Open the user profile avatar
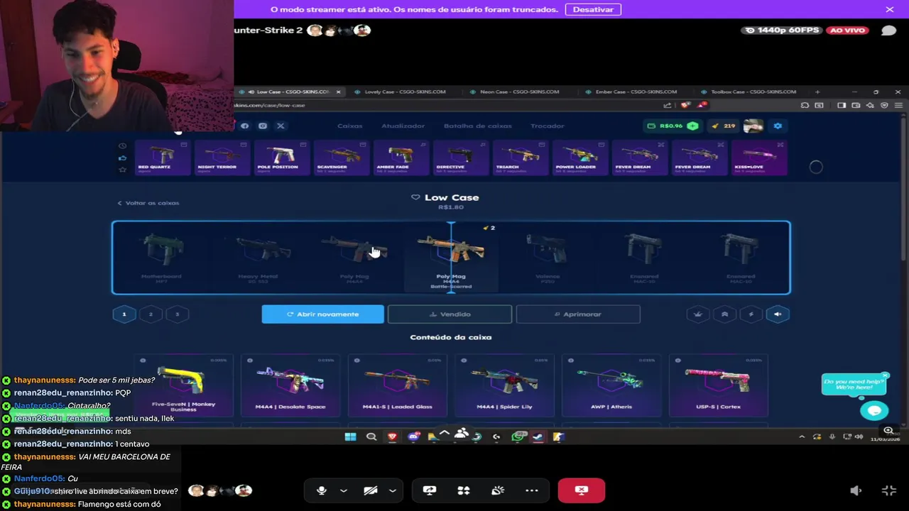Screen dimensions: 909x511 753,126
